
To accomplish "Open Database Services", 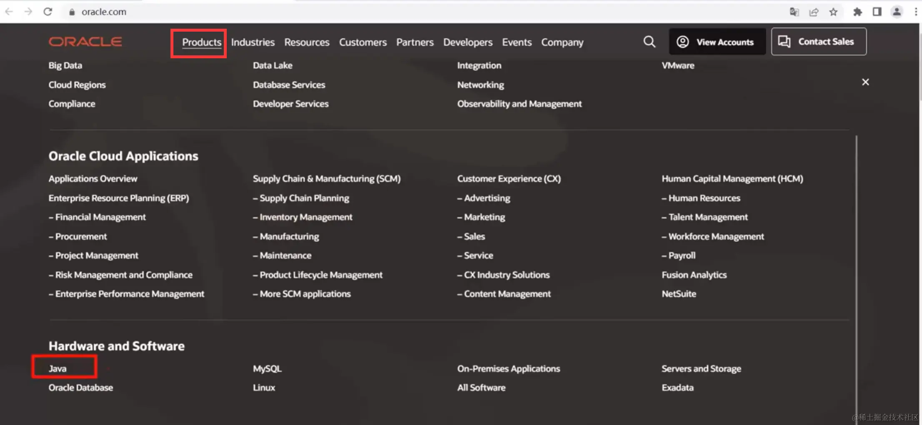I will click(x=289, y=85).
